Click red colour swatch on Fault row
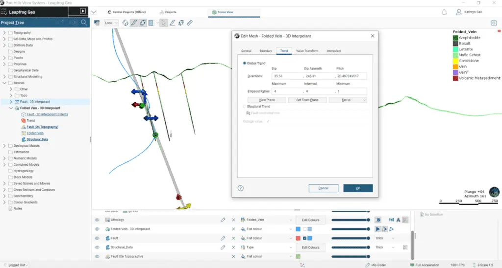Viewport: 502px width, 268px height. (x=298, y=238)
